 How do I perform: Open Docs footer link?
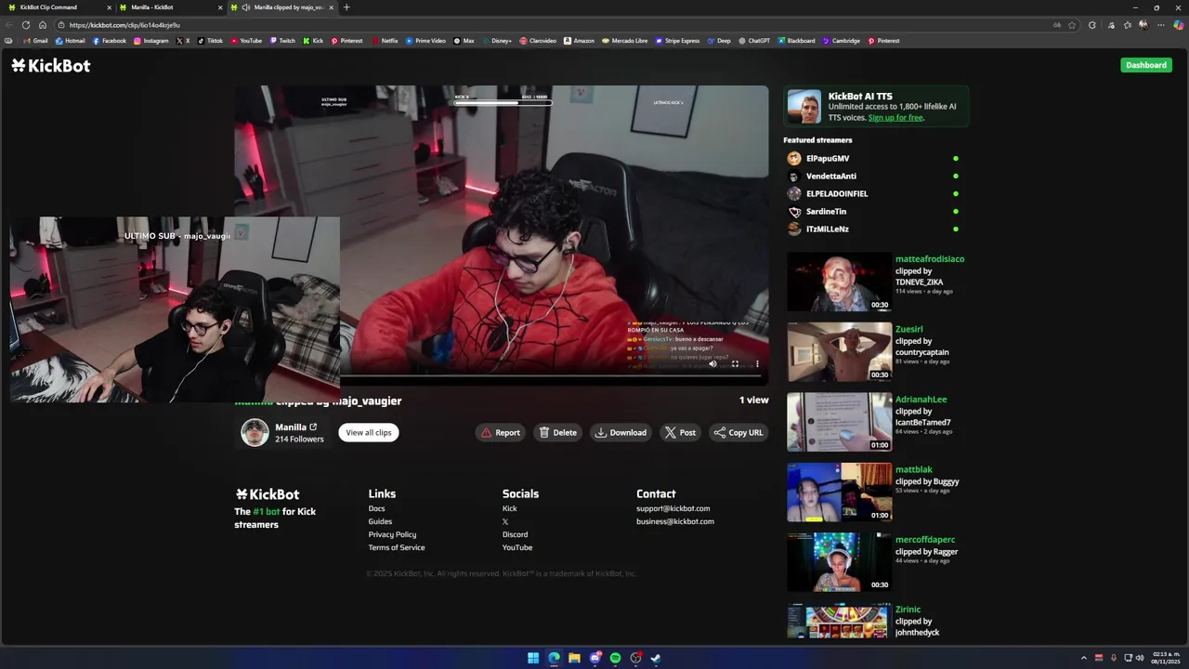click(x=376, y=508)
